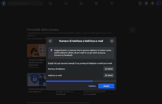Click the Indietro button
This screenshot has width=162, height=104.
pos(92,86)
